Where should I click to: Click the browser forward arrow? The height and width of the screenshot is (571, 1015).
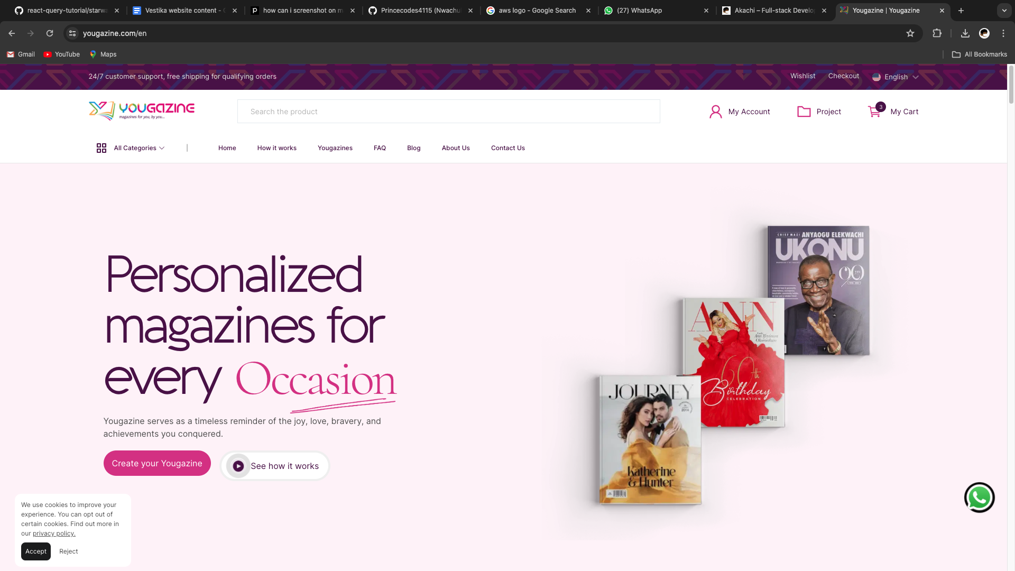[31, 33]
